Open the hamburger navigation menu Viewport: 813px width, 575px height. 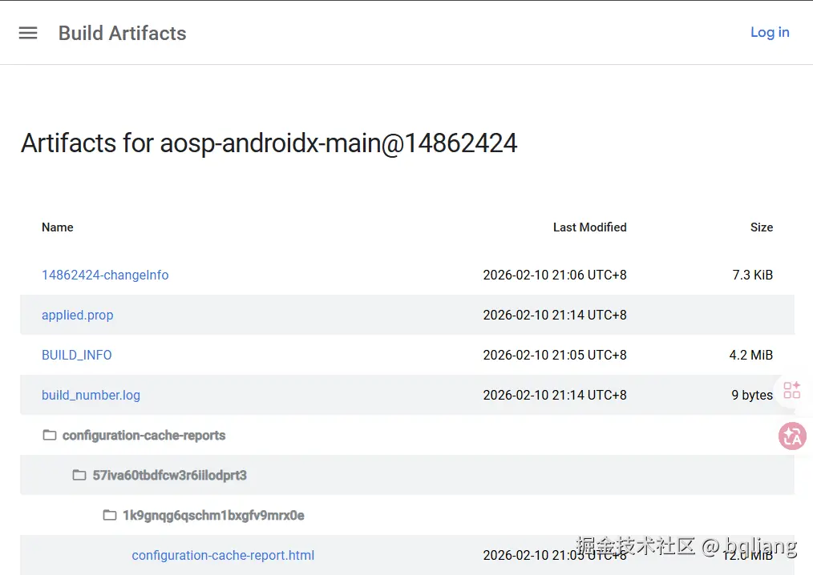tap(28, 33)
